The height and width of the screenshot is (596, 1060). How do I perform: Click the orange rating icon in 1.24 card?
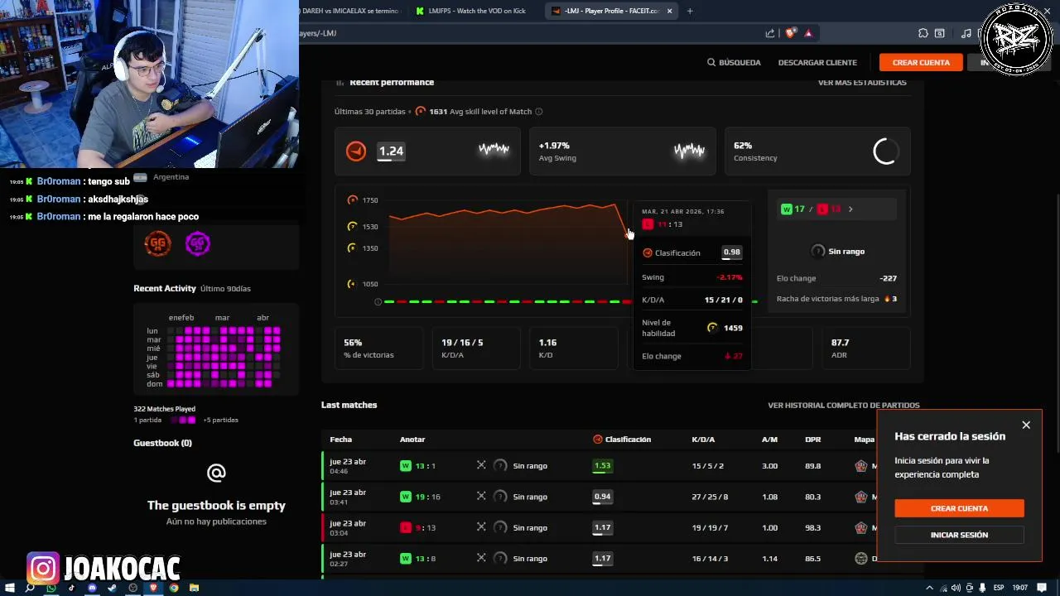point(356,151)
